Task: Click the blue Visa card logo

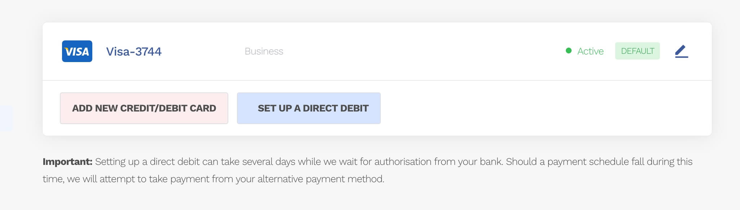Action: tap(77, 51)
